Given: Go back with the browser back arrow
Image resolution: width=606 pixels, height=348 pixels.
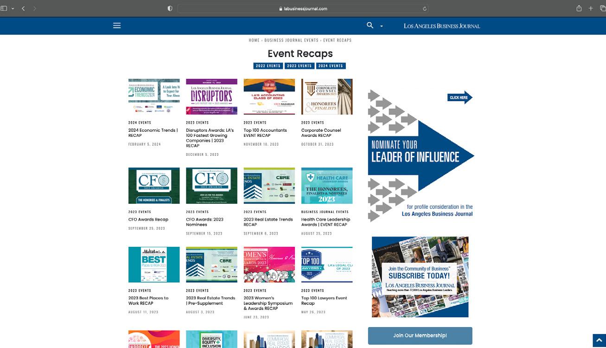Looking at the screenshot, I should [23, 8].
